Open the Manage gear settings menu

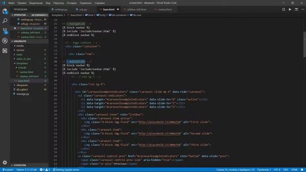point(5,162)
